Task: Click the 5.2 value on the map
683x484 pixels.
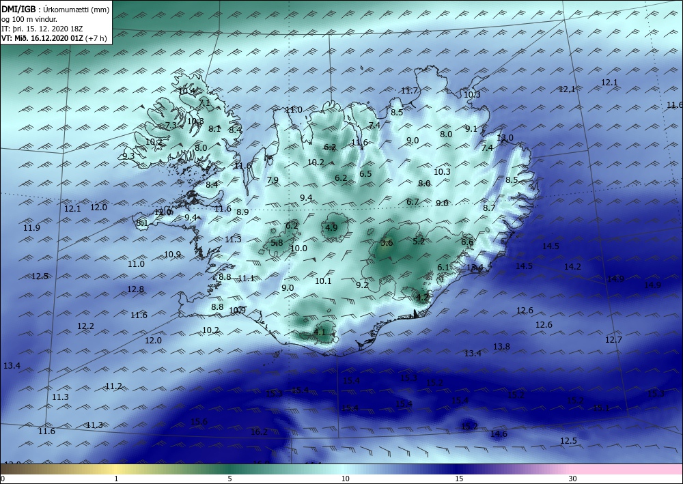Action: click(419, 241)
